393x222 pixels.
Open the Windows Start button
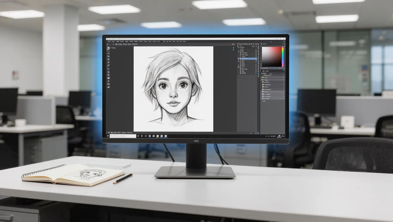pyautogui.click(x=108, y=136)
